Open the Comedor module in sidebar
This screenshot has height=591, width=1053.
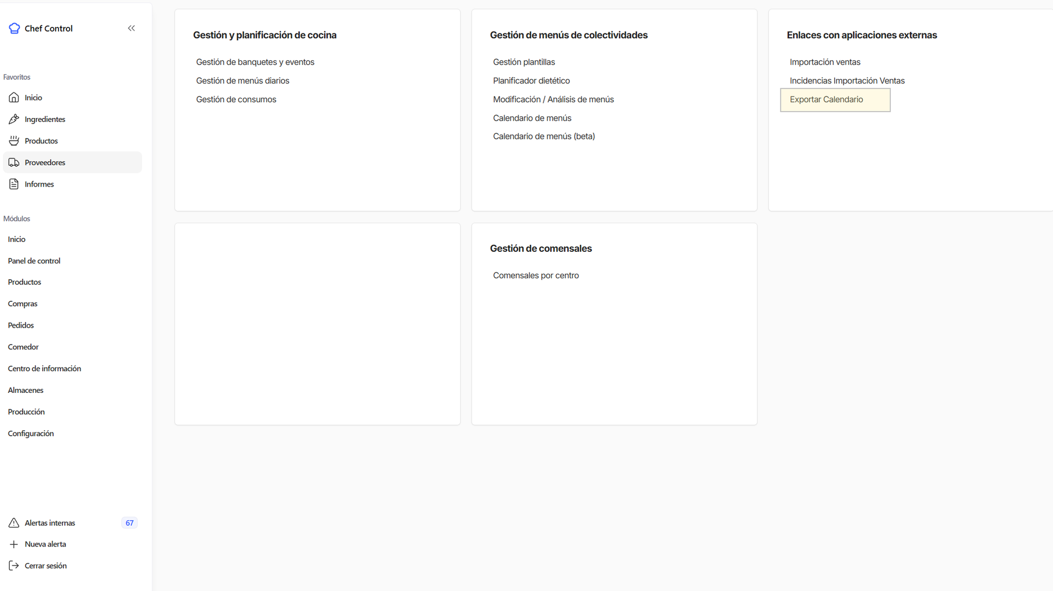23,347
